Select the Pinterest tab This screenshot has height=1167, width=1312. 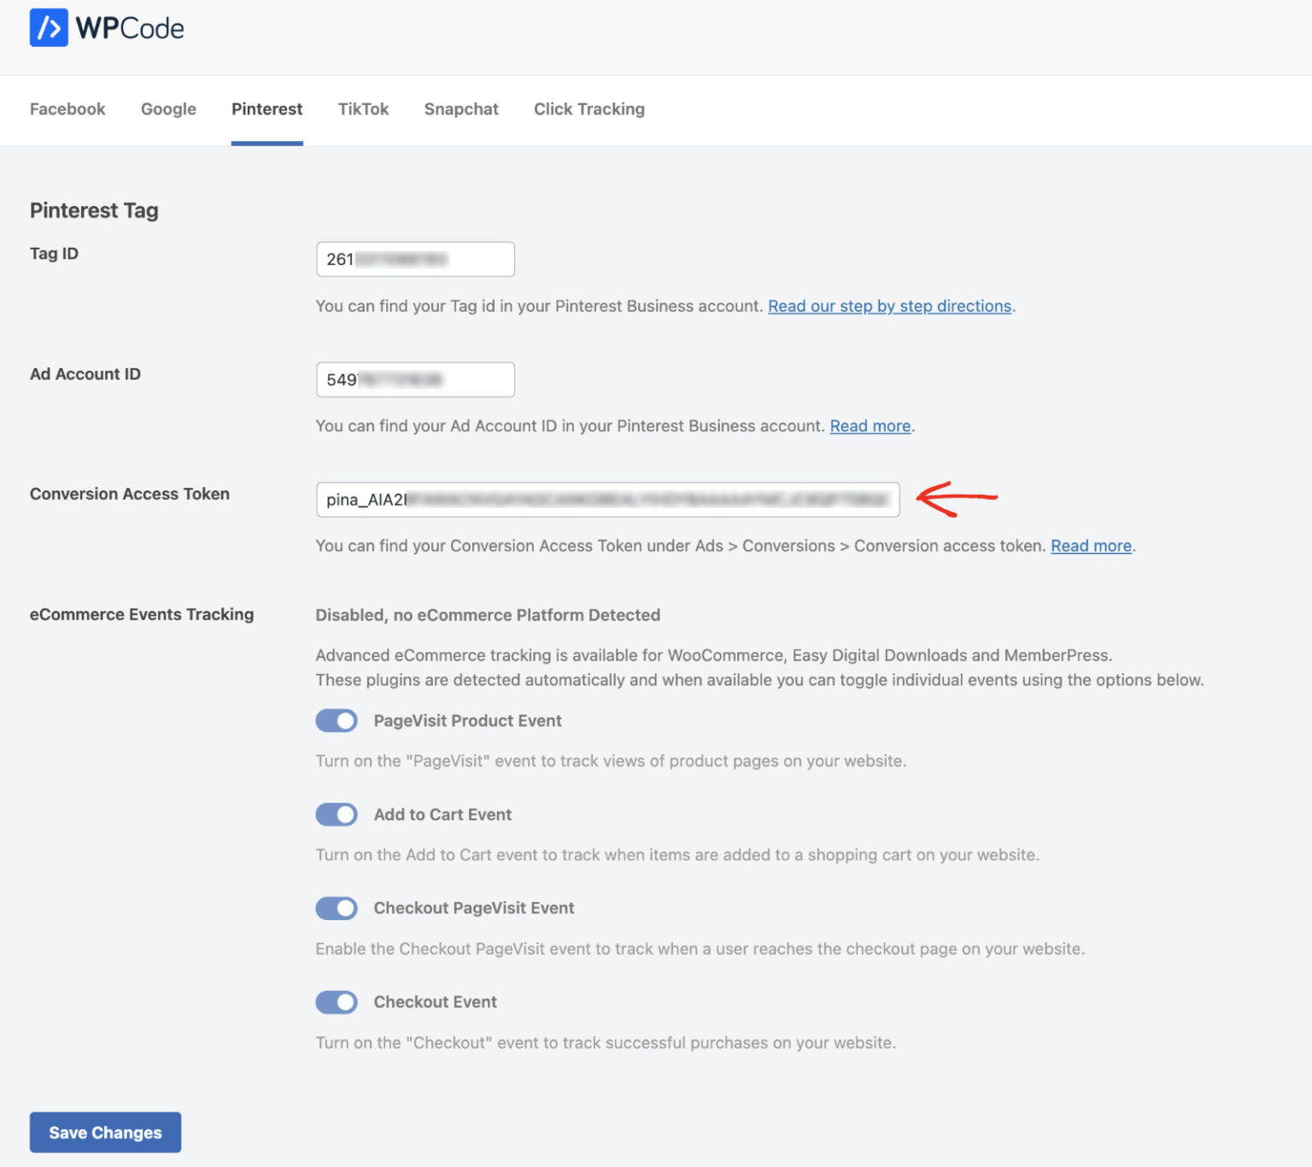[x=266, y=109]
